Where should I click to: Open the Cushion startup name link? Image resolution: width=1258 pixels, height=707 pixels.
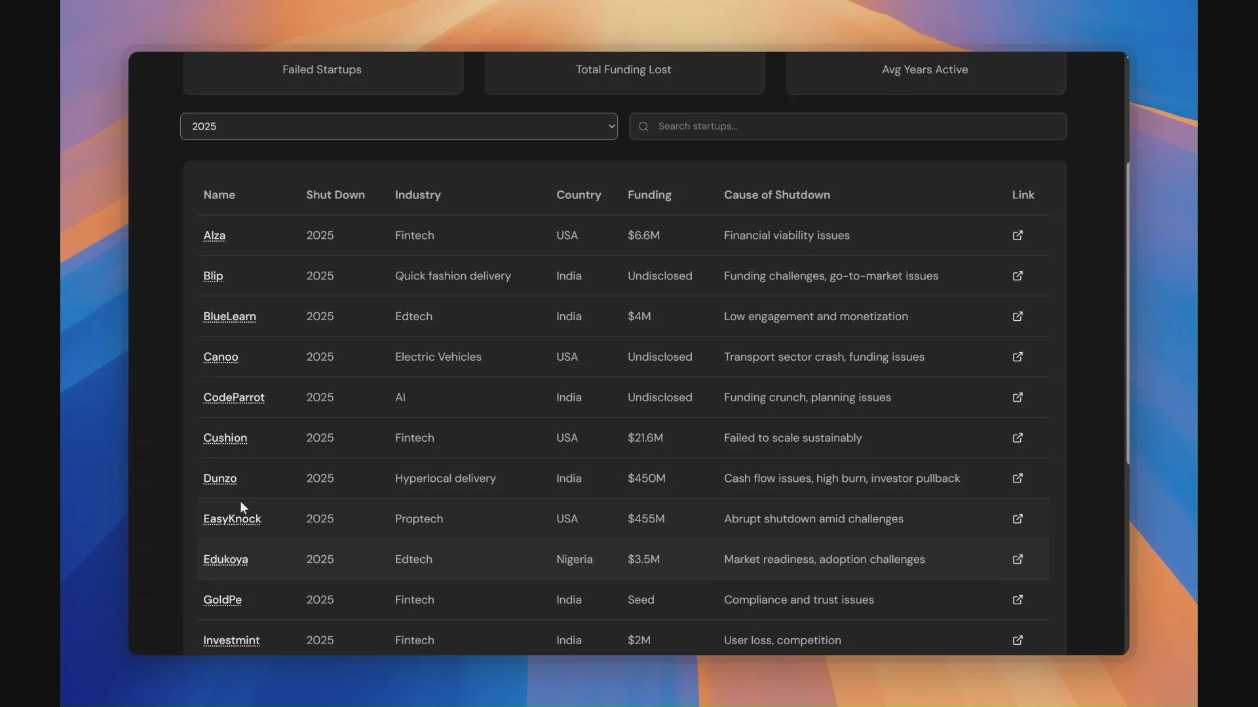[x=225, y=438]
